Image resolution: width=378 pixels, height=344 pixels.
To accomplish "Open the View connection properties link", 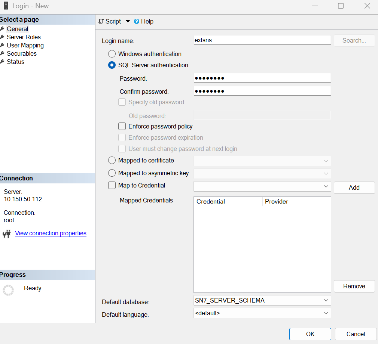I will [50, 233].
